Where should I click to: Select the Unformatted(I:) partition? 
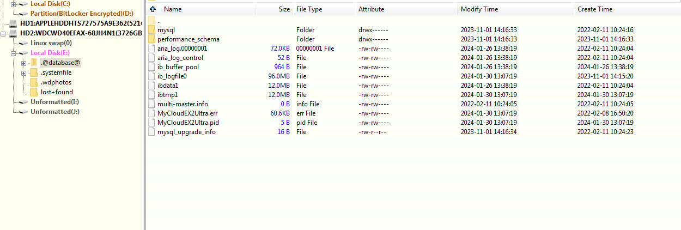55,102
